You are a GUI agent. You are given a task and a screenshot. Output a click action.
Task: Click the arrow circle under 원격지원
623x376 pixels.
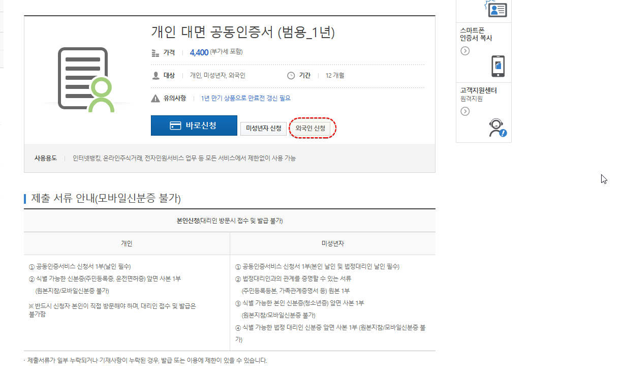point(465,111)
